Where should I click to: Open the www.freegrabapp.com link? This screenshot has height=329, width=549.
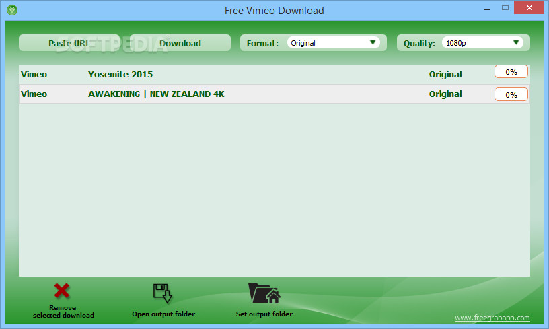492,318
